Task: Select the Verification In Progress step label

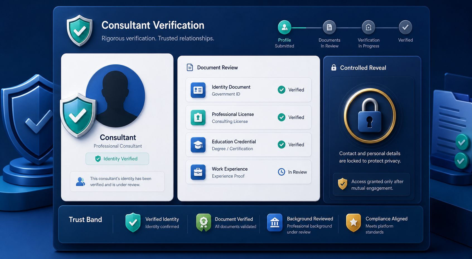Action: (369, 43)
